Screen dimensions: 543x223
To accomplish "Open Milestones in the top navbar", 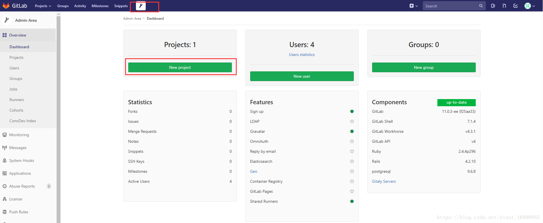I will 100,6.
